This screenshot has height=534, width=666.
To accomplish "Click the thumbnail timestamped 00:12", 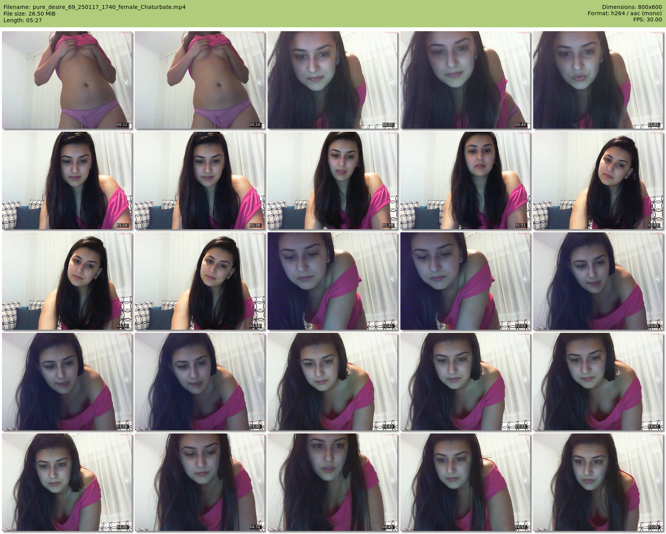I will click(x=67, y=80).
